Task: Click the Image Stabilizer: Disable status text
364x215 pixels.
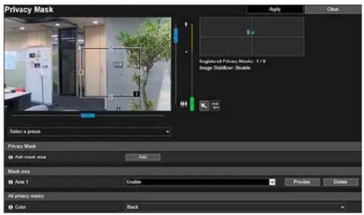Action: pyautogui.click(x=225, y=68)
